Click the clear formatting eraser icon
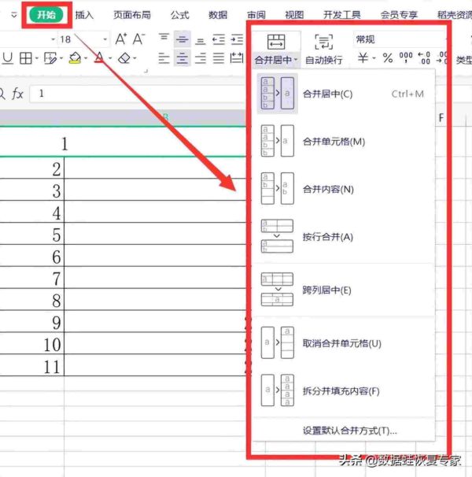The image size is (472, 477). point(124,57)
